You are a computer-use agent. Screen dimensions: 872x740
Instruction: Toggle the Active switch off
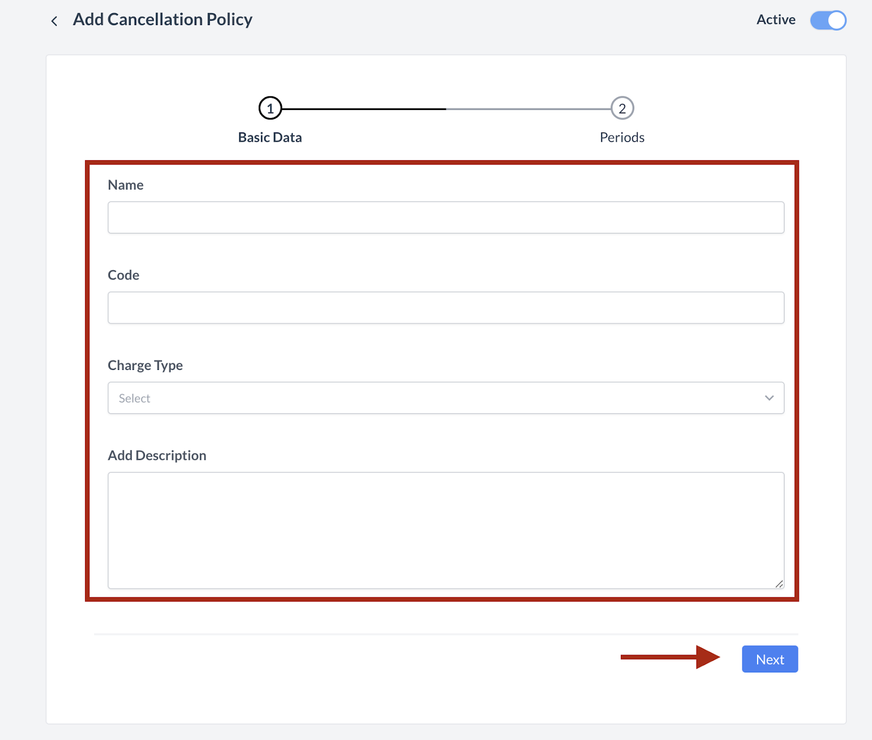(827, 20)
